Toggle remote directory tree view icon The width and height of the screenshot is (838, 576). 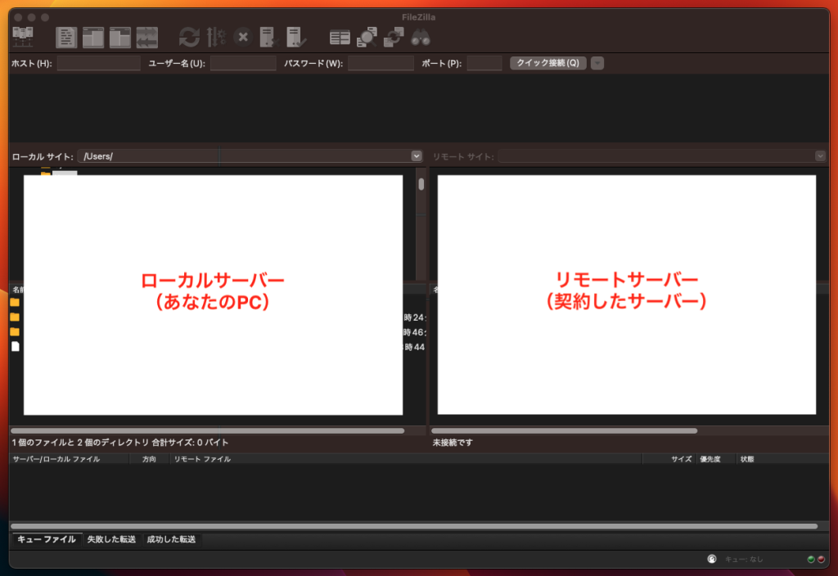point(120,37)
